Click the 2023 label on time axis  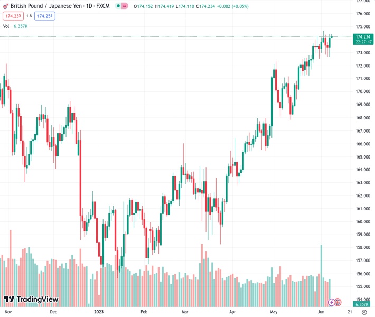(98, 312)
